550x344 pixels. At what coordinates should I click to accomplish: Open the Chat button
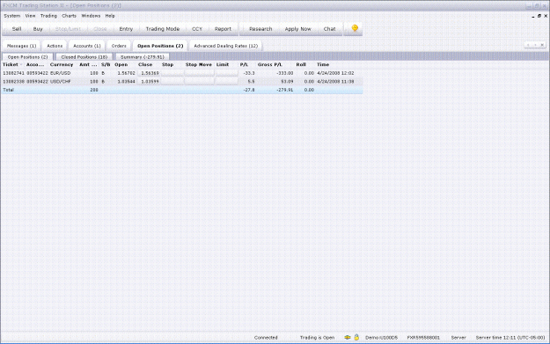coord(329,29)
